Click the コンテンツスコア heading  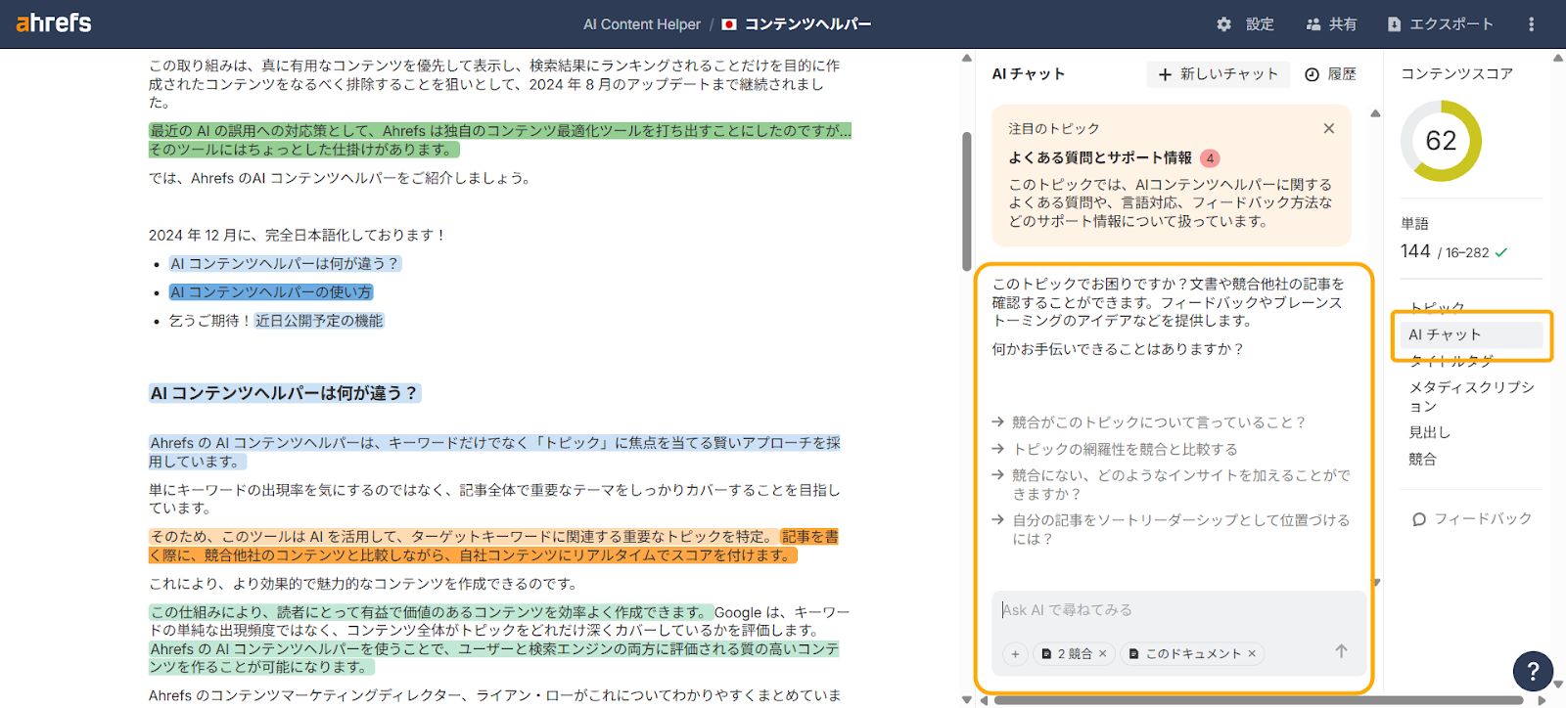(x=1456, y=74)
